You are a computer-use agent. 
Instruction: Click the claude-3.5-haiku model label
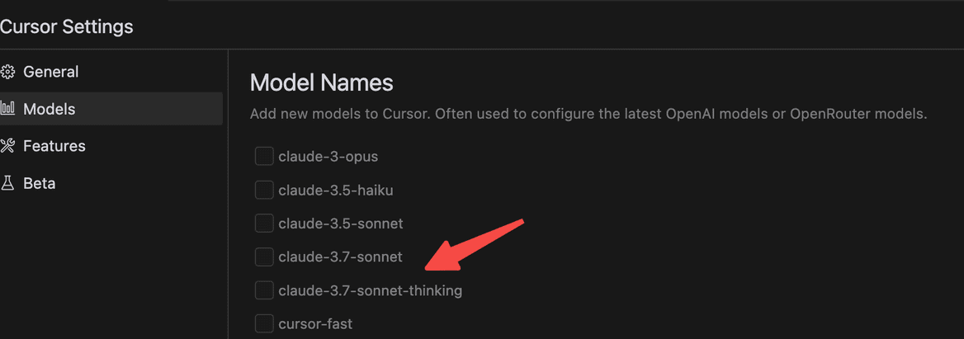(336, 191)
